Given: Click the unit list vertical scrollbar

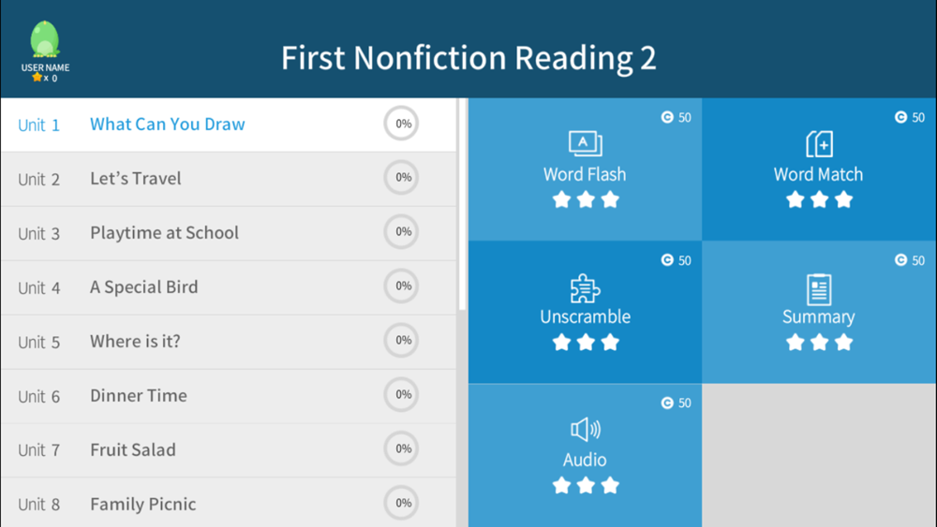Looking at the screenshot, I should pyautogui.click(x=462, y=204).
